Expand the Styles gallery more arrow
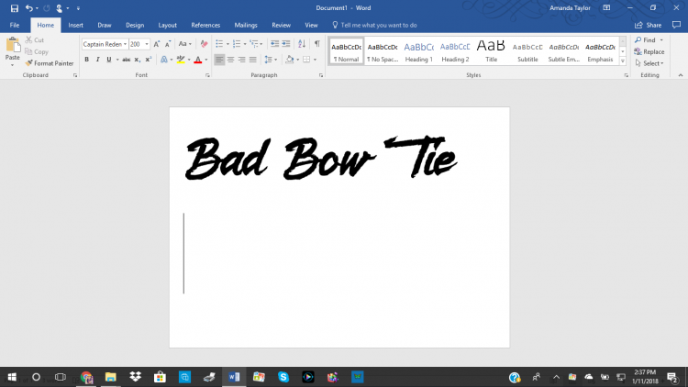The width and height of the screenshot is (688, 387). [623, 61]
